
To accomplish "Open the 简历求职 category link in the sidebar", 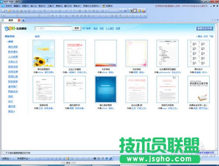I will [13, 47].
